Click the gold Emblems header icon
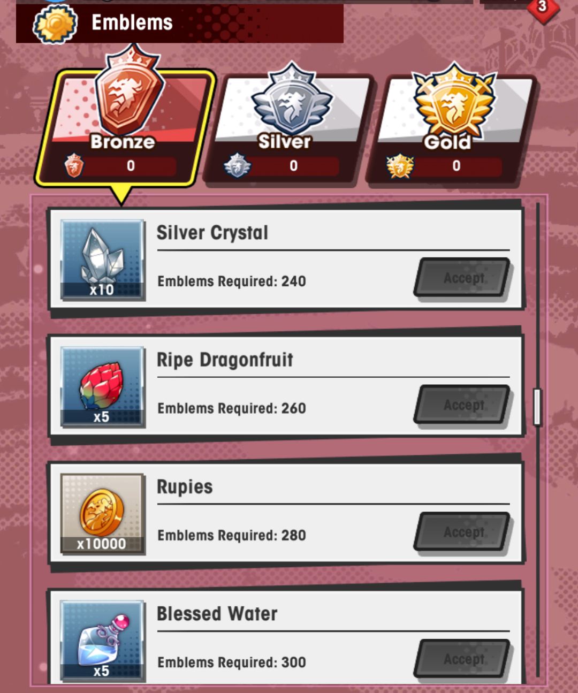 [x=55, y=24]
